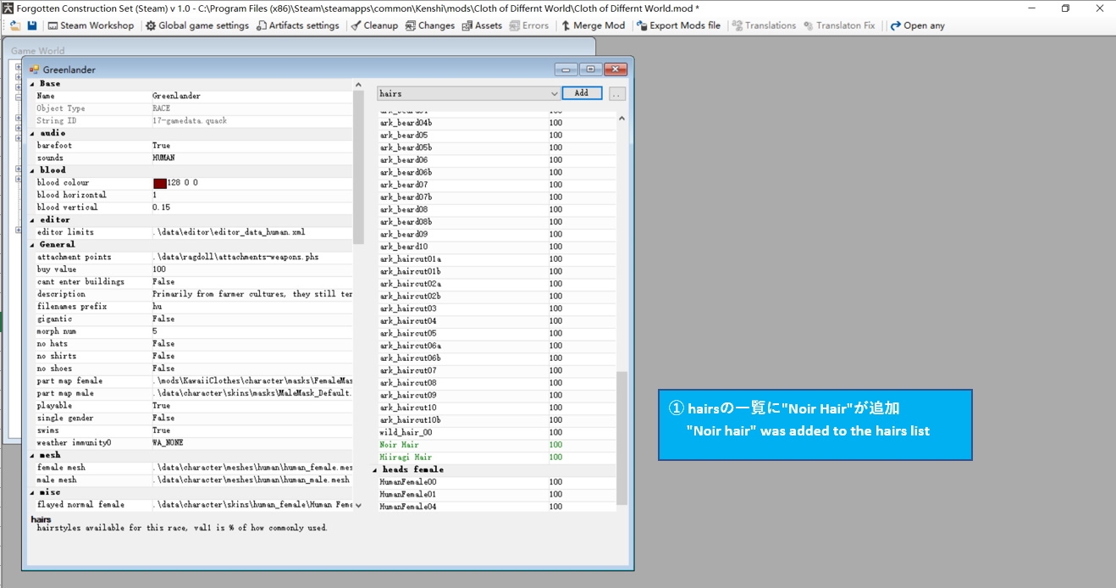Collapse the mesh property group
The width and height of the screenshot is (1116, 588).
click(x=33, y=455)
